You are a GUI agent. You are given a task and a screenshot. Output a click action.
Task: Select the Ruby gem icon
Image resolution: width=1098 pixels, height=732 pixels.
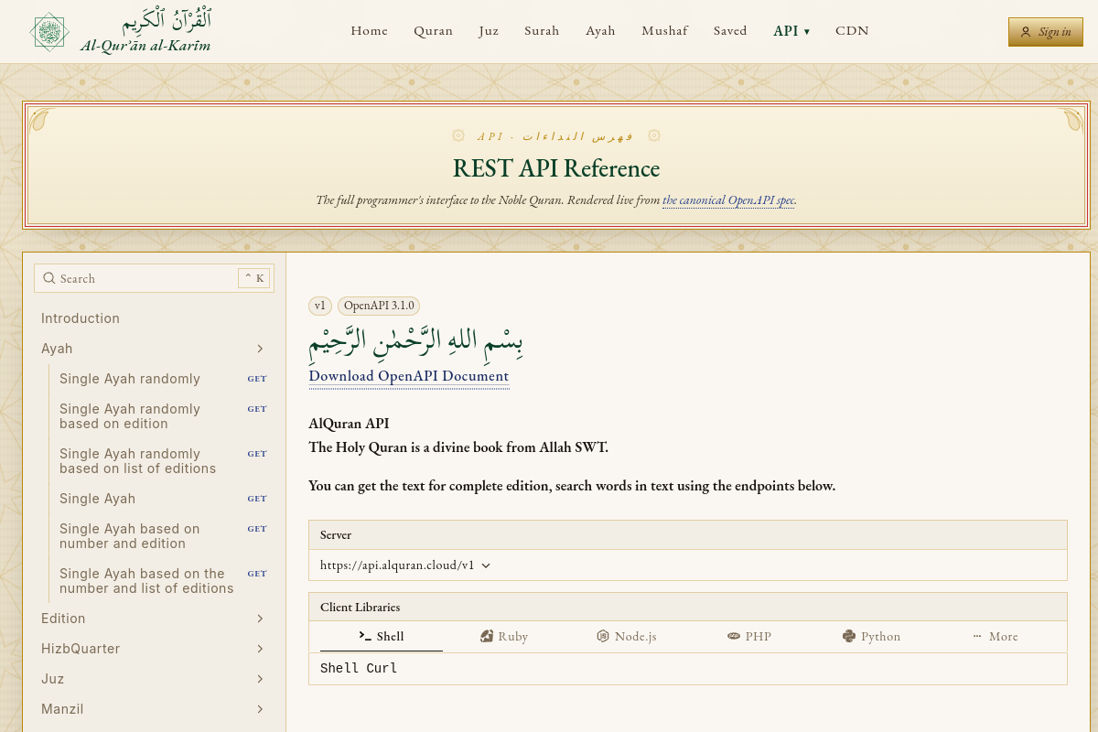tap(487, 636)
